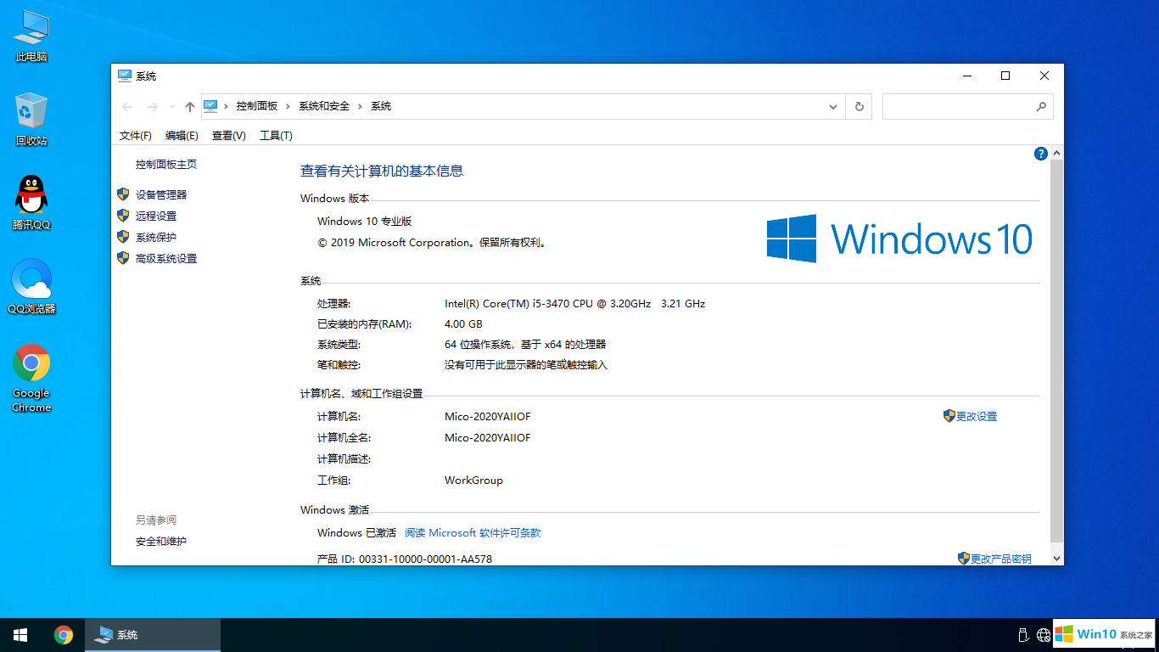The width and height of the screenshot is (1159, 652).
Task: Click the shield icon beside 设备管理器
Action: pos(123,194)
